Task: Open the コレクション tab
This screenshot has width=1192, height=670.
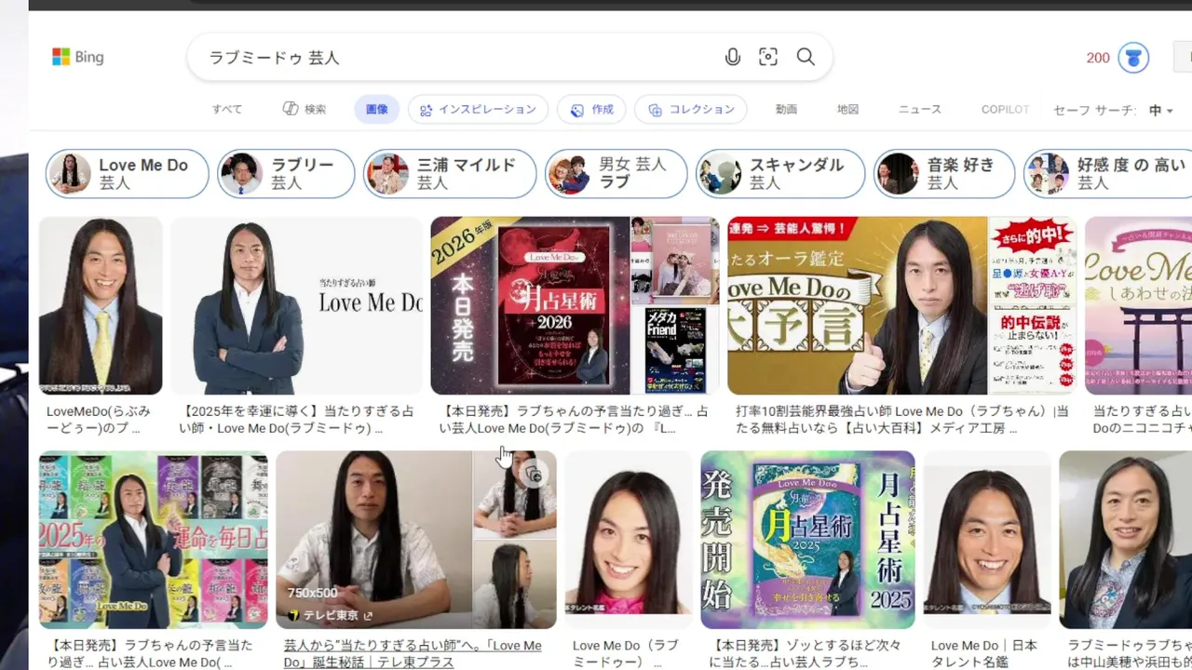Action: pos(691,109)
